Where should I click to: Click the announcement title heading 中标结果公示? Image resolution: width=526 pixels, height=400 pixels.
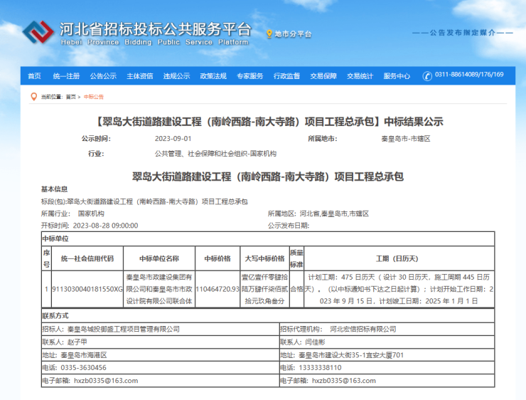[x=269, y=121]
